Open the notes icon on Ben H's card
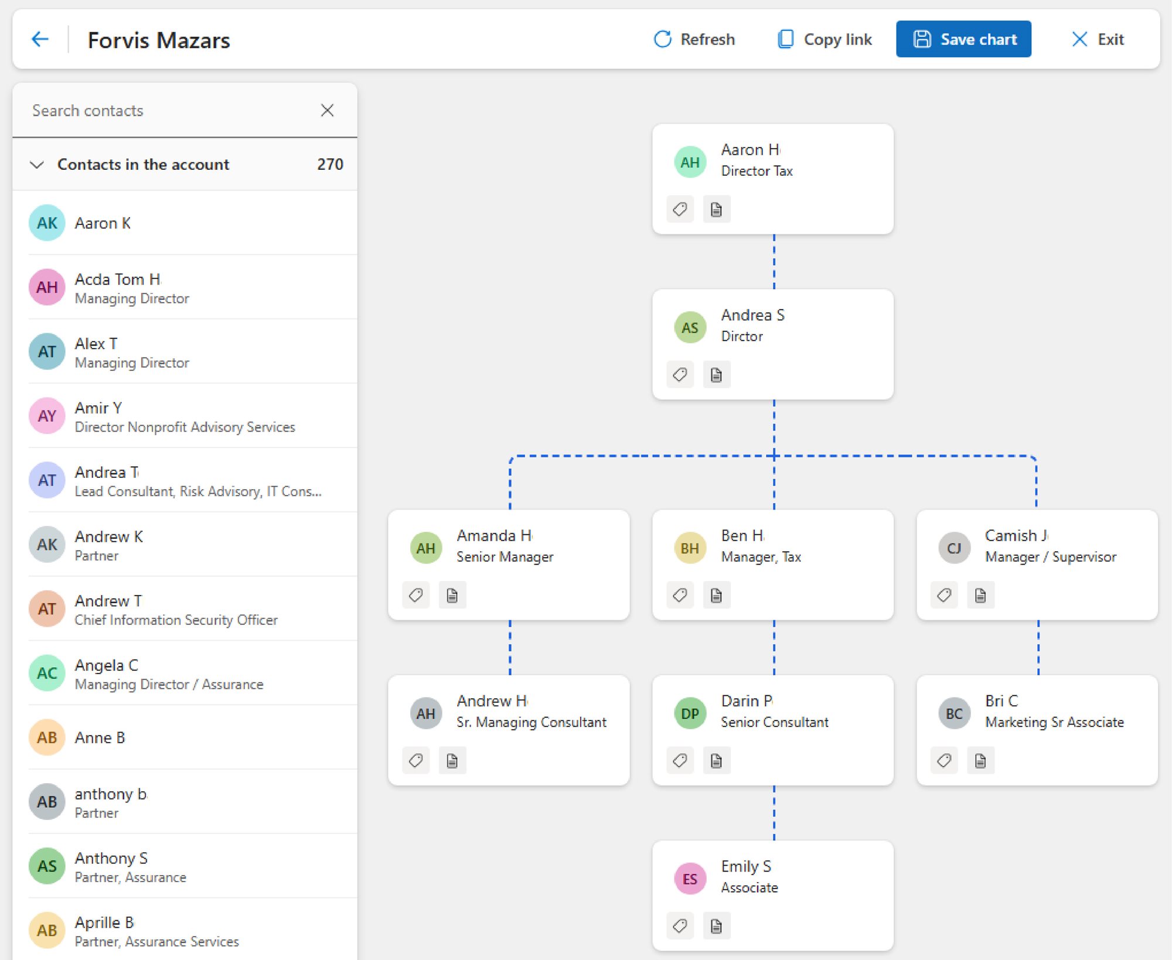This screenshot has width=1172, height=960. pos(716,595)
